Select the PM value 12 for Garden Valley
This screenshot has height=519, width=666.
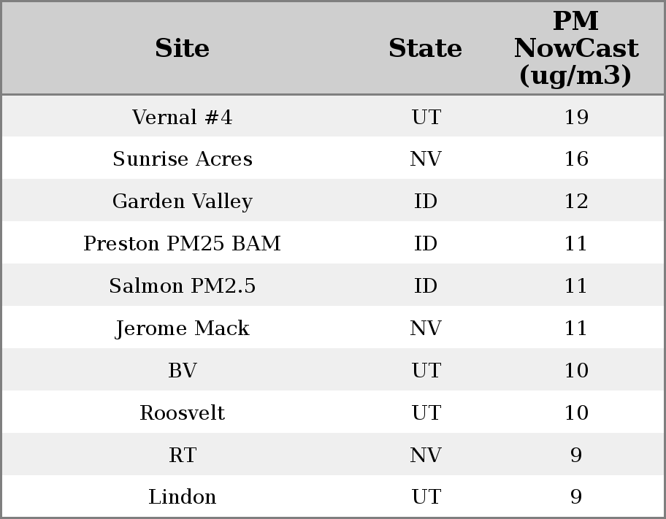[576, 201]
